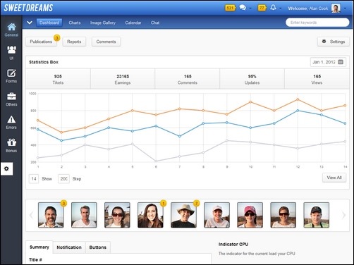
Task: Open the General home sidebar icon
Action: [11, 27]
